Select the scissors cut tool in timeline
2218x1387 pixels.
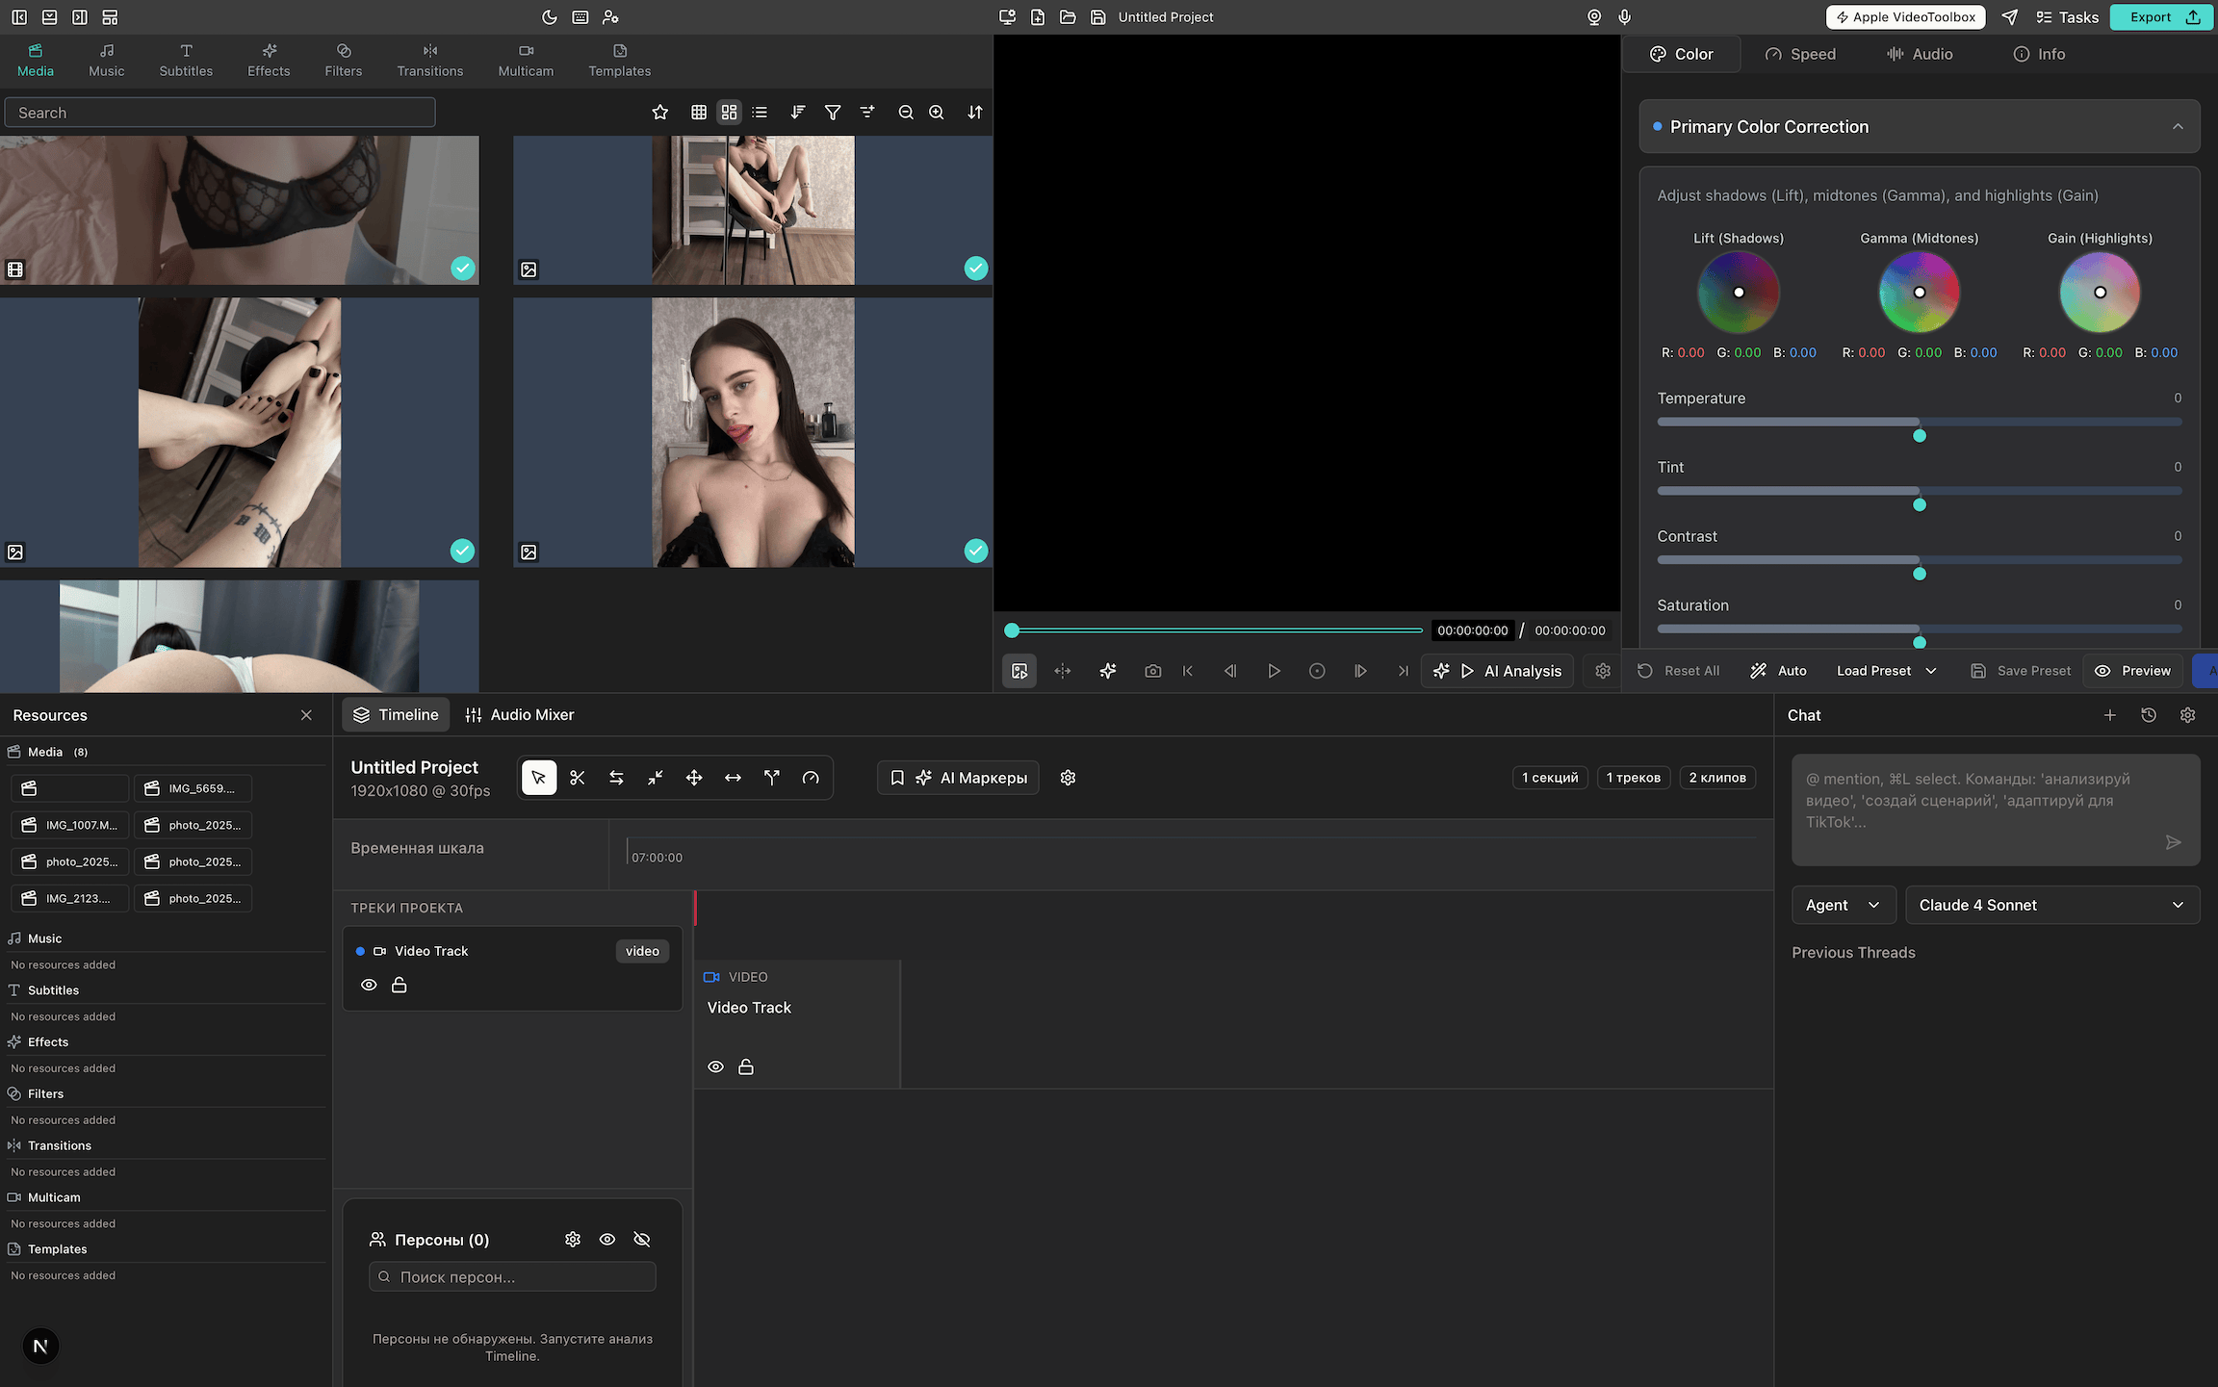[578, 777]
